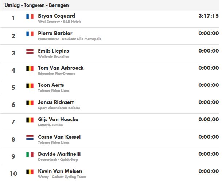Image resolution: width=222 pixels, height=182 pixels.
Task: Select the Education First-Drapac team label
Action: click(x=57, y=74)
